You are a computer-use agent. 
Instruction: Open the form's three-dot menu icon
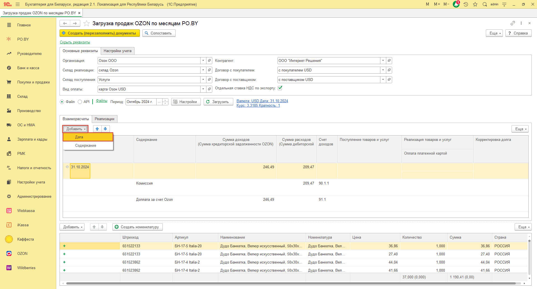coord(521,23)
